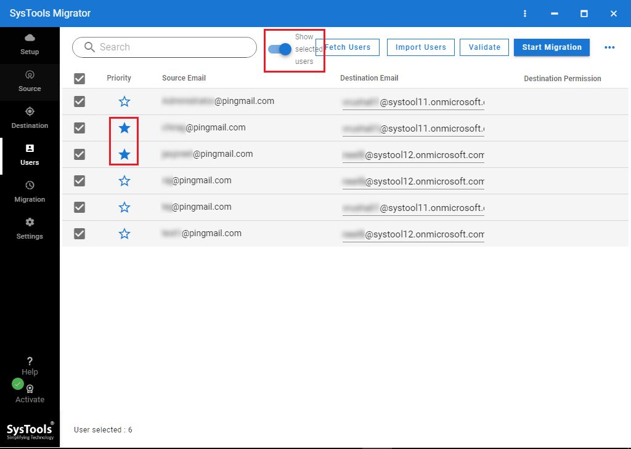The width and height of the screenshot is (631, 449).
Task: Open Settings gear in sidebar
Action: [x=30, y=222]
